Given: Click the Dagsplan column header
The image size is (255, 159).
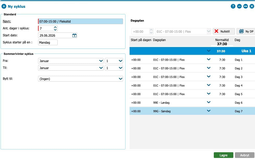Looking at the screenshot, I should pos(159,40).
